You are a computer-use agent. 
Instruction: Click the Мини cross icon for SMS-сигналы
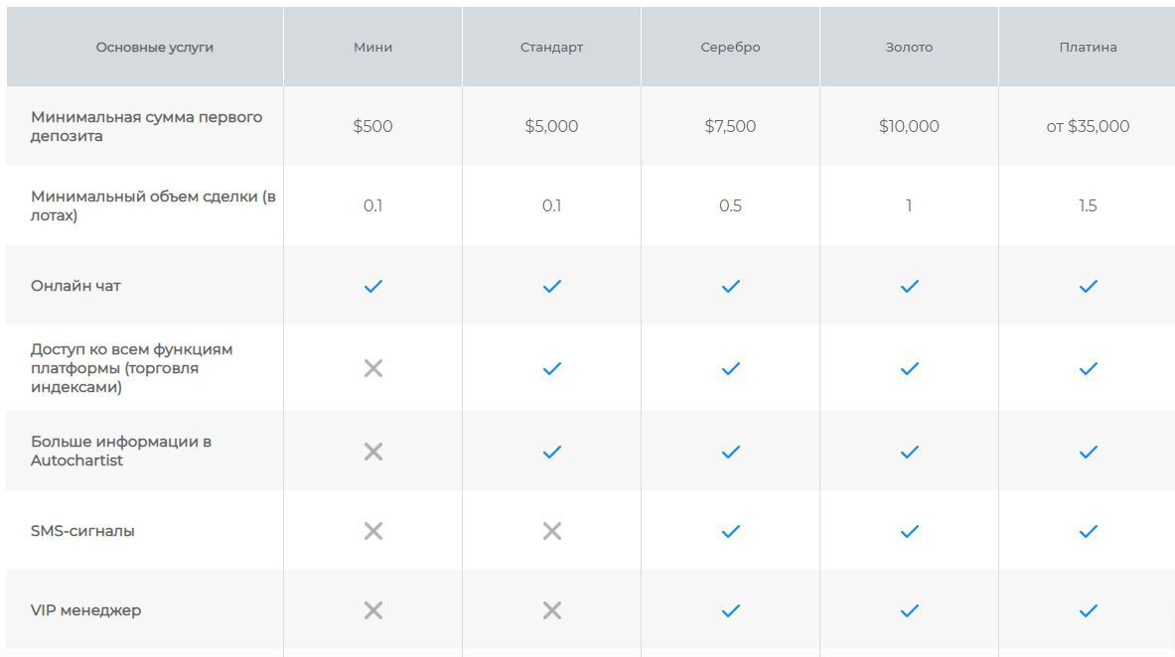372,531
